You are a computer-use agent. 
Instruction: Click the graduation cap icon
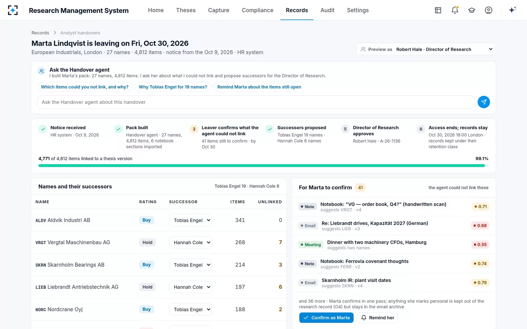coord(472,10)
